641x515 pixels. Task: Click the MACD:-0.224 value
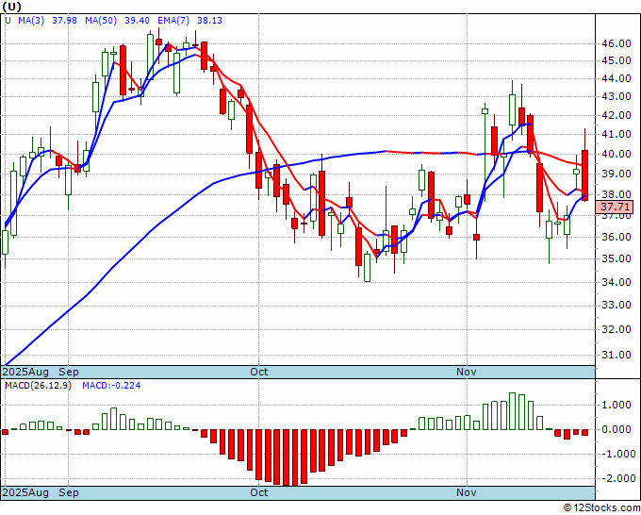click(x=111, y=386)
